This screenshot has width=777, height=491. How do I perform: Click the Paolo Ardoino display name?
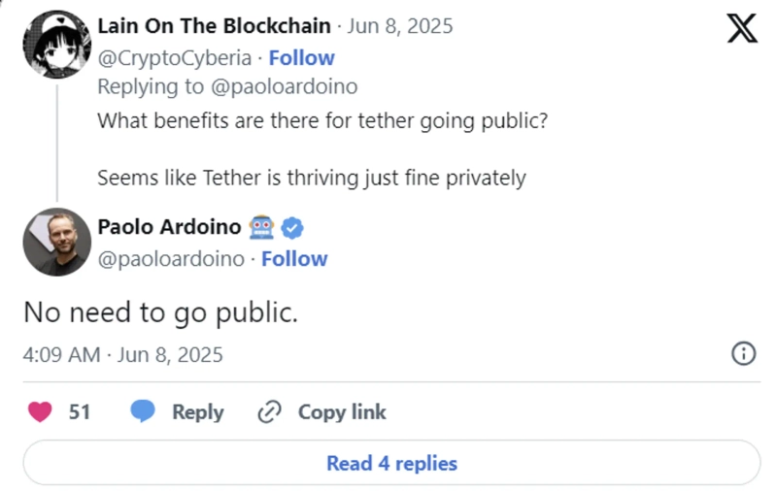click(x=169, y=228)
